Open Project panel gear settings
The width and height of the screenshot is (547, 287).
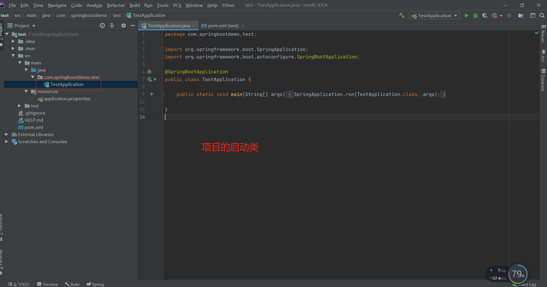(124, 25)
